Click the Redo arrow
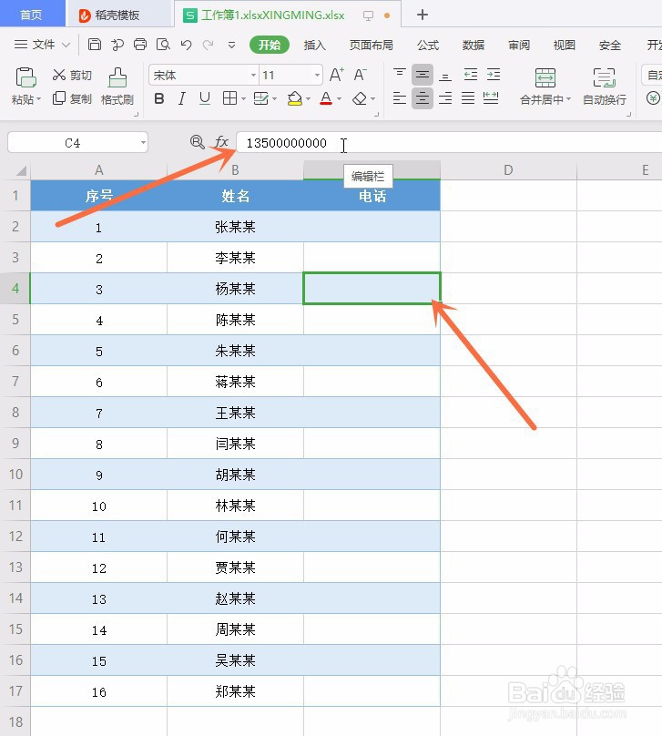The height and width of the screenshot is (736, 662). (208, 45)
